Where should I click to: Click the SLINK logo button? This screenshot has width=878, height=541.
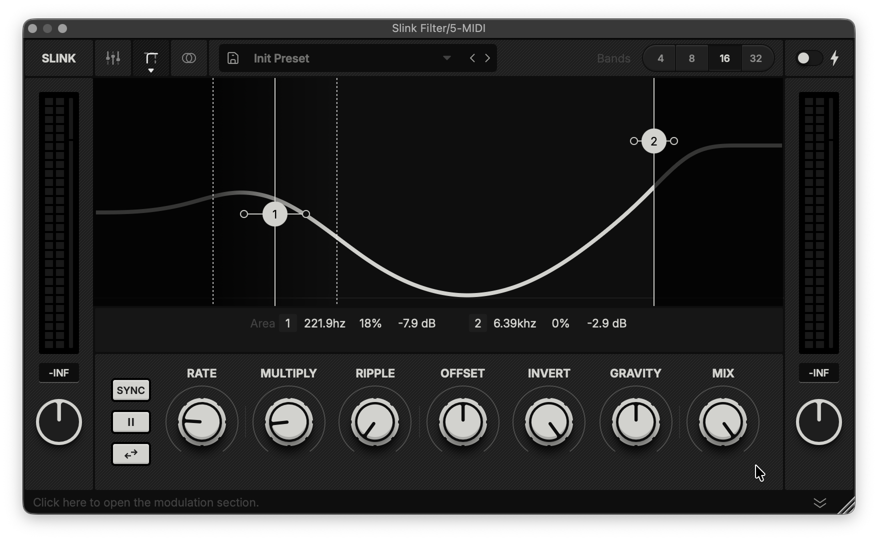click(58, 58)
